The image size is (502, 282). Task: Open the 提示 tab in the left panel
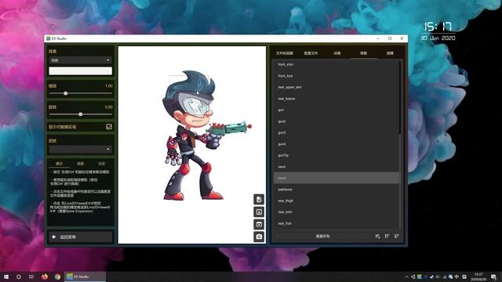[x=60, y=164]
